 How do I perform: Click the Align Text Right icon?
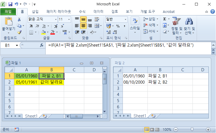90,26
